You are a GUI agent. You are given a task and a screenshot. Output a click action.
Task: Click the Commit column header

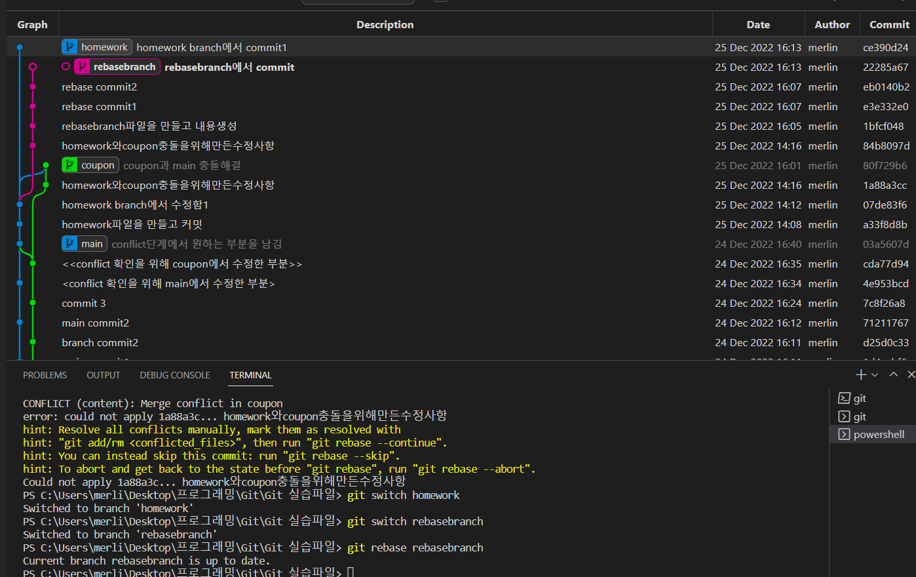coord(889,24)
